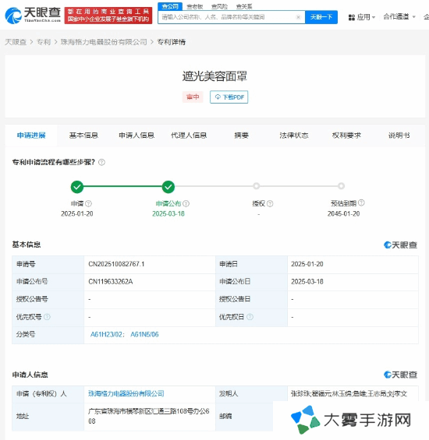
Task: Switch to the 代理人信息 tab
Action: point(189,136)
